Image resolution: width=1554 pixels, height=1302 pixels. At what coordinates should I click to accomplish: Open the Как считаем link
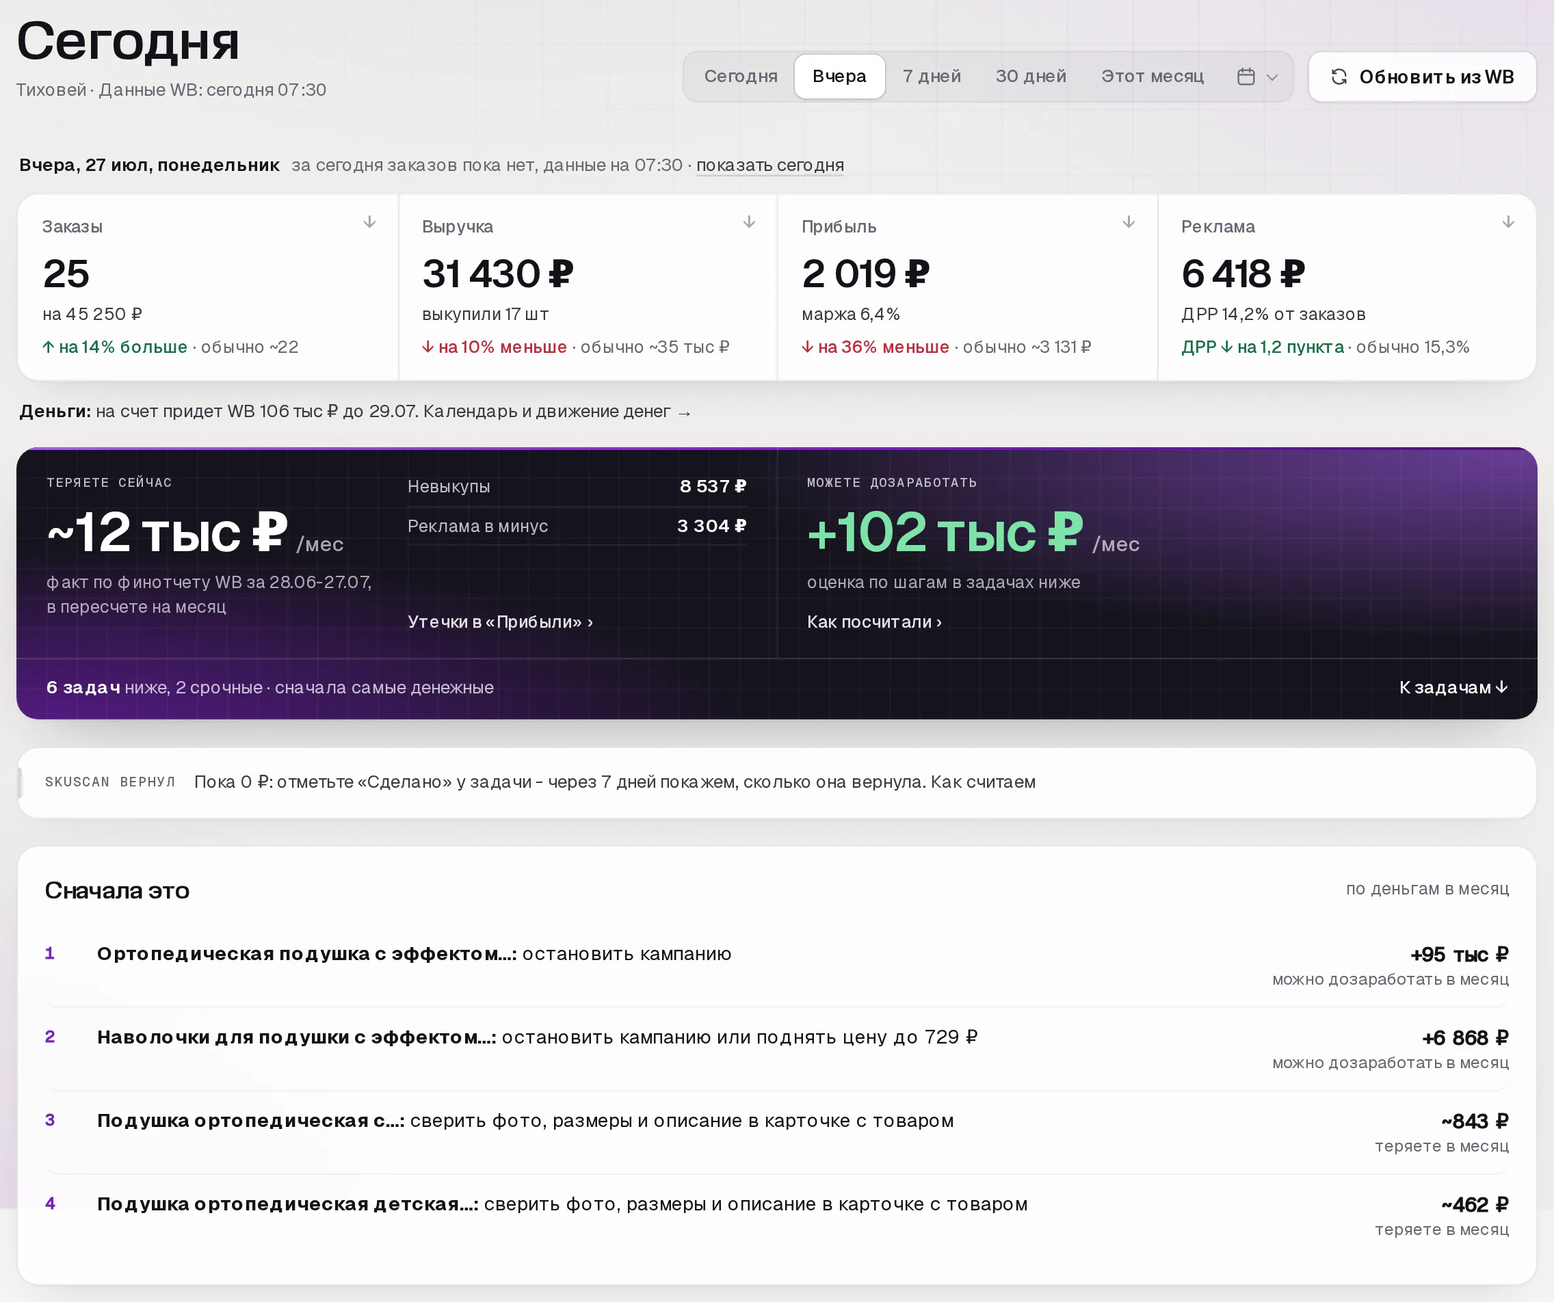983,782
